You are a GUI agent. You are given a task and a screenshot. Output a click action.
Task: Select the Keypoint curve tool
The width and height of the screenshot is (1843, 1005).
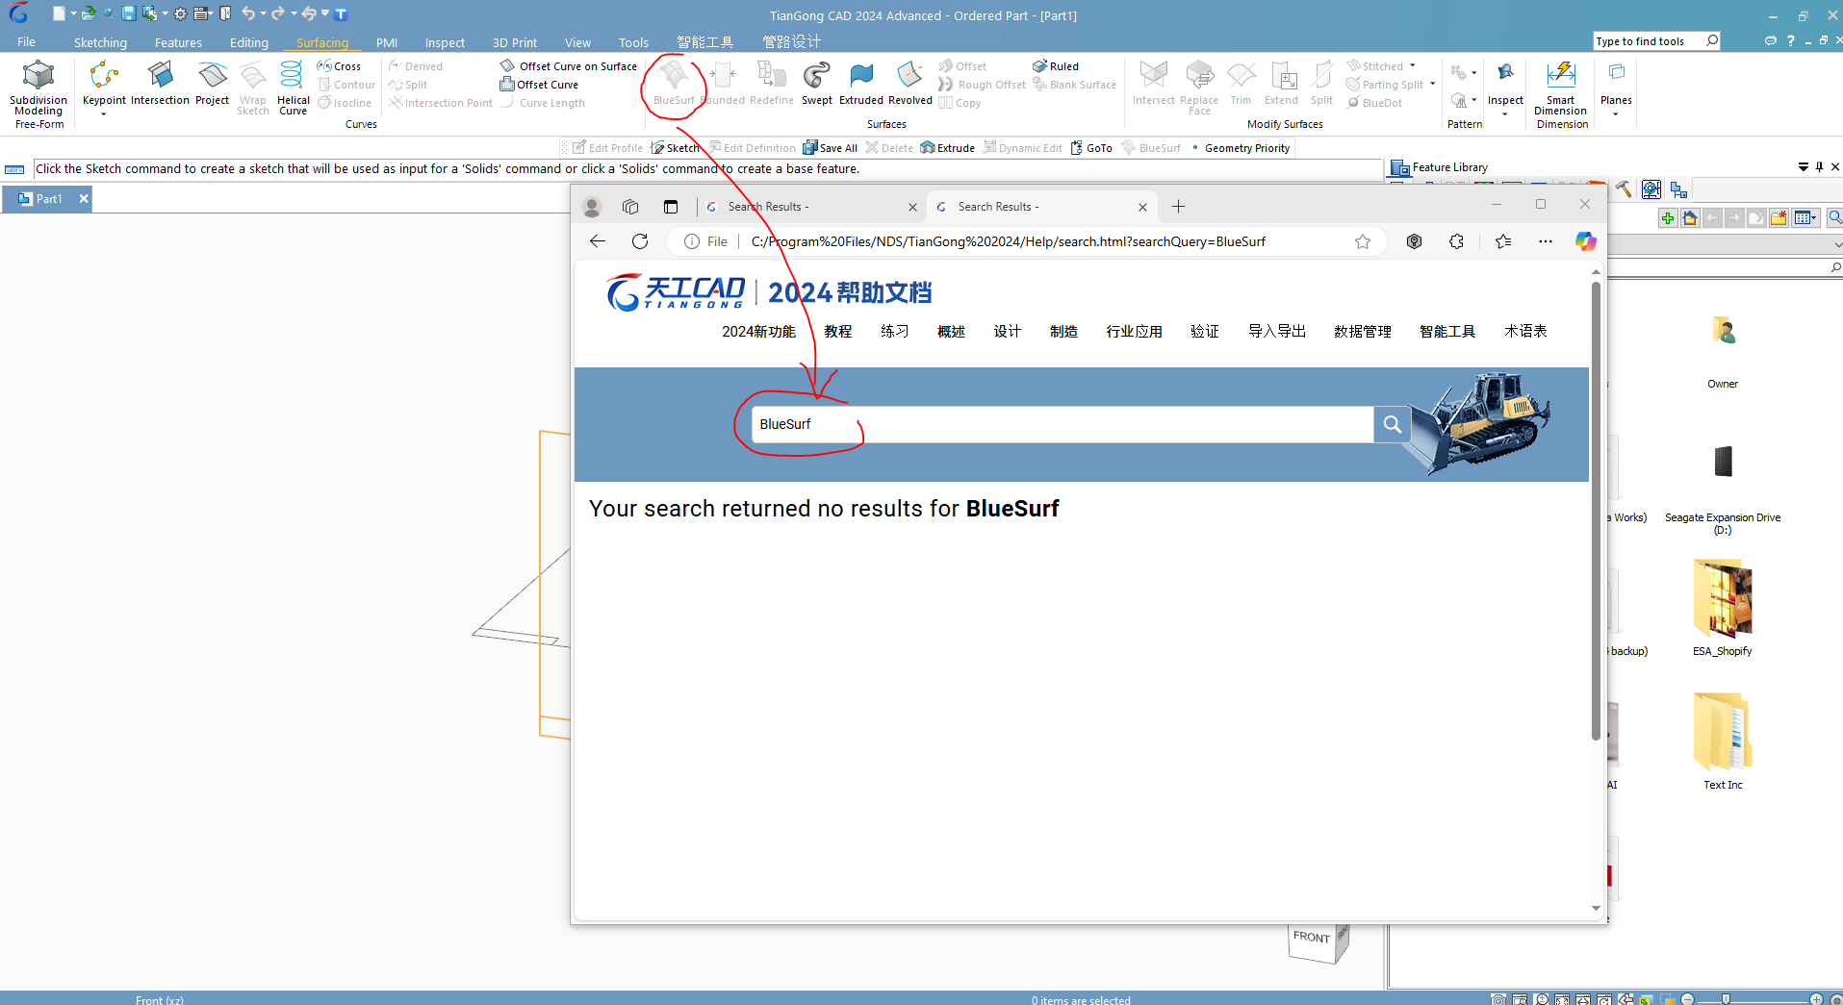(x=104, y=83)
